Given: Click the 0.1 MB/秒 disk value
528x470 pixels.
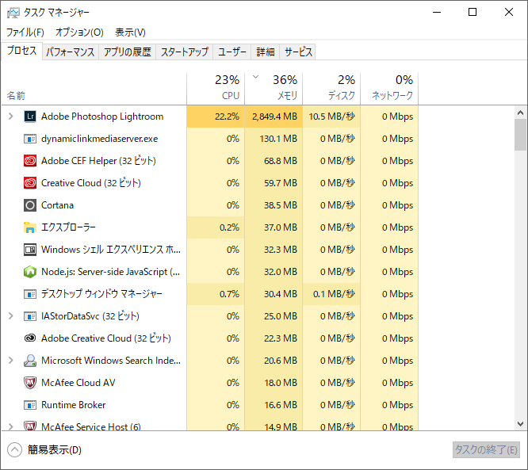Looking at the screenshot, I should coord(334,294).
